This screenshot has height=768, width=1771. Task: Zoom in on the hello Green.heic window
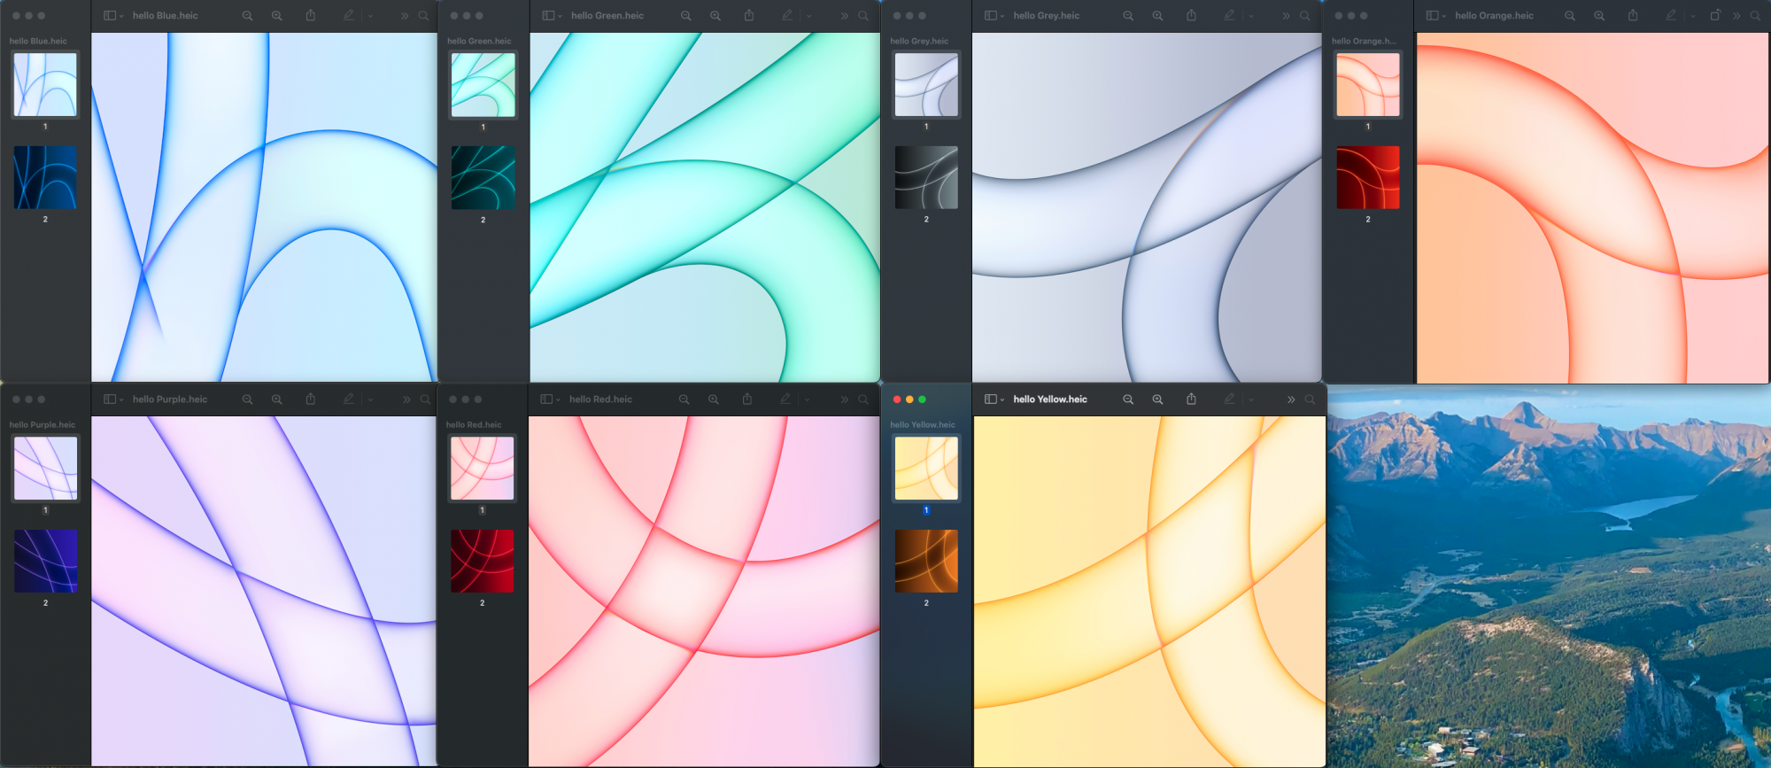click(715, 16)
